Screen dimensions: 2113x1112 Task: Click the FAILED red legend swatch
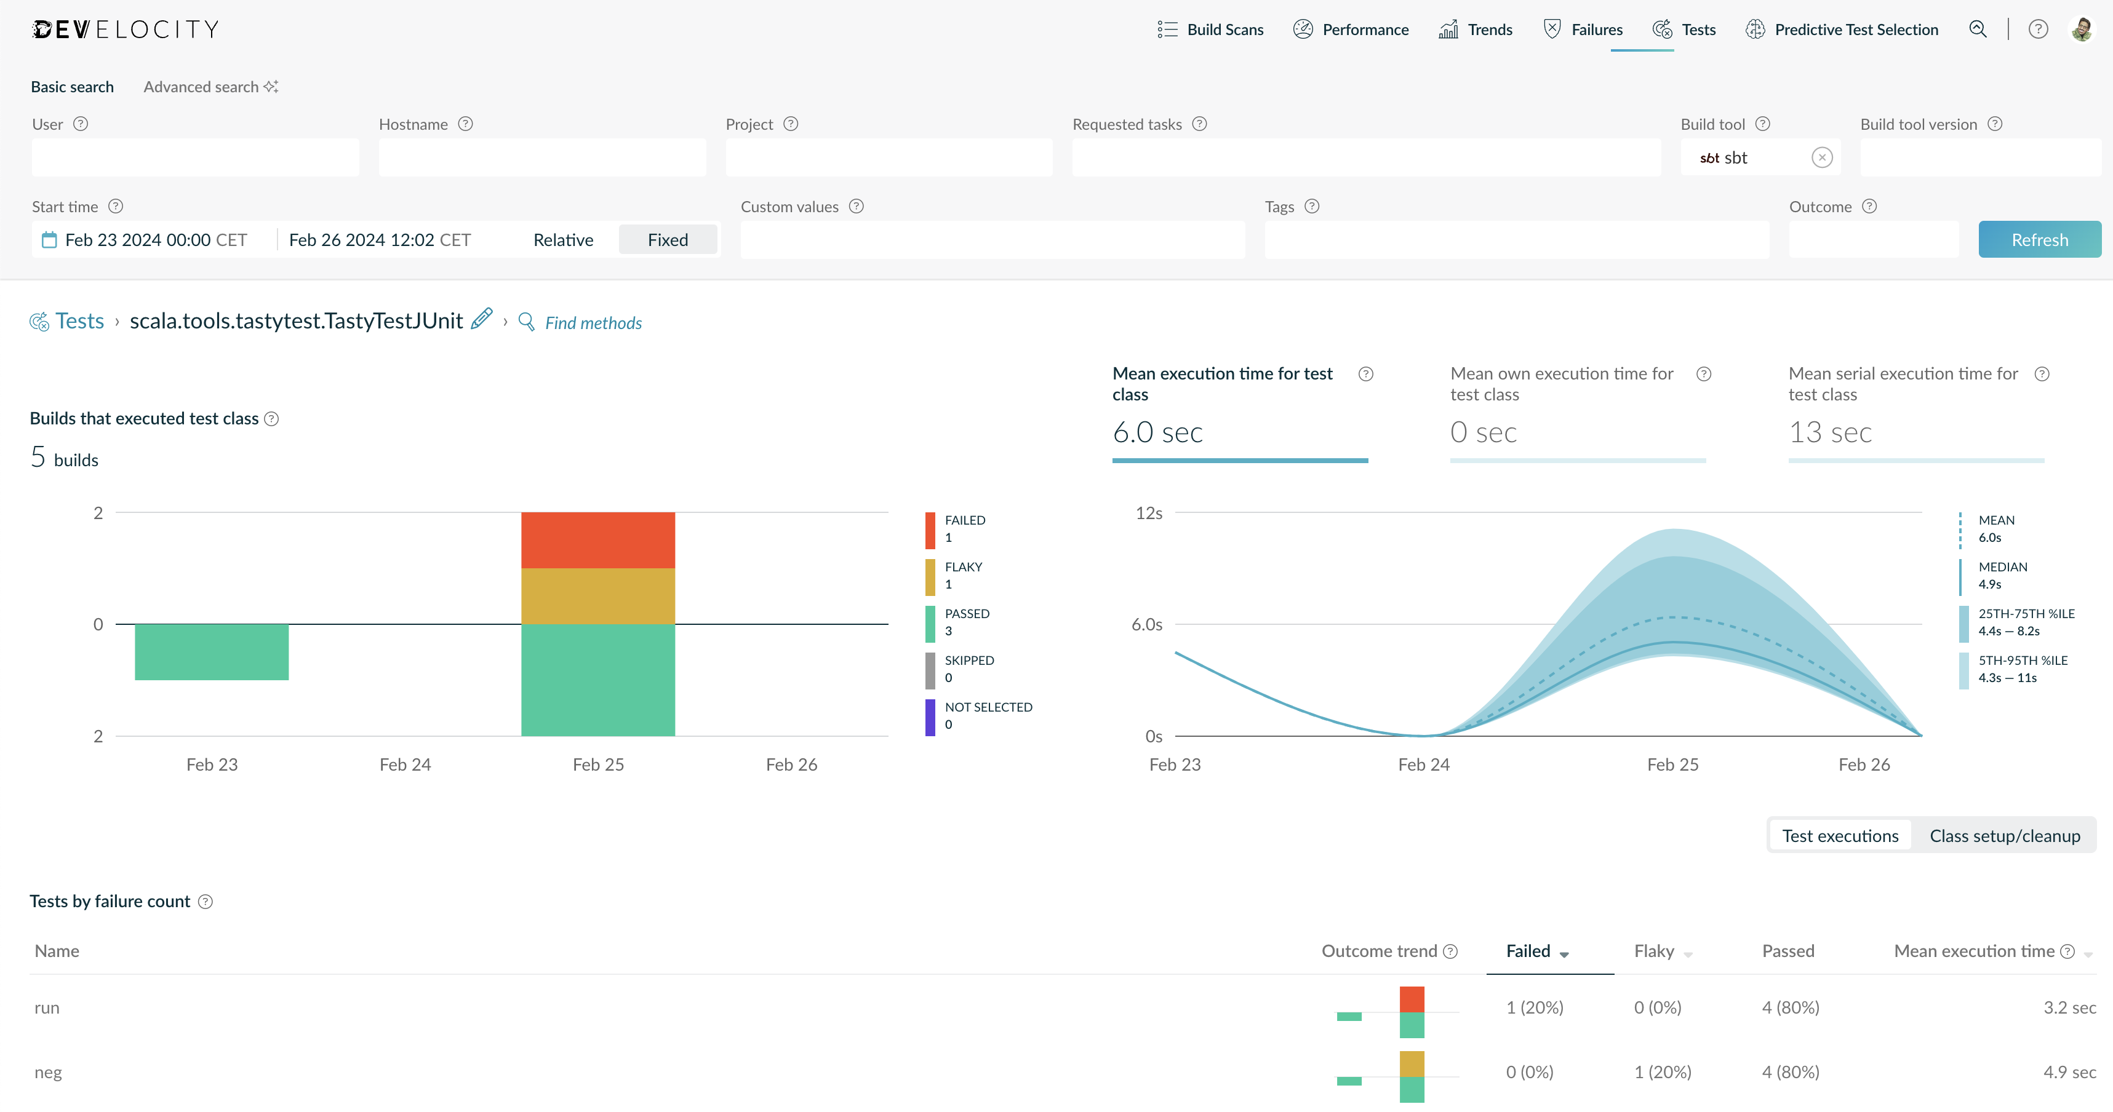tap(930, 530)
